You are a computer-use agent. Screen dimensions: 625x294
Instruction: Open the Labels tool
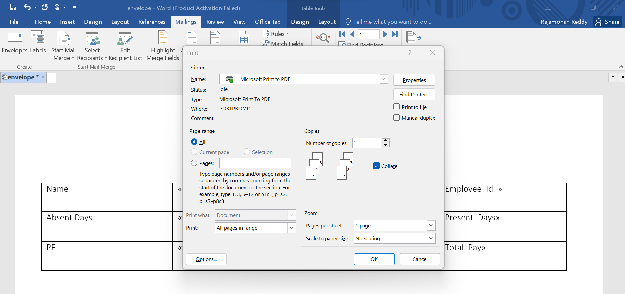(38, 42)
